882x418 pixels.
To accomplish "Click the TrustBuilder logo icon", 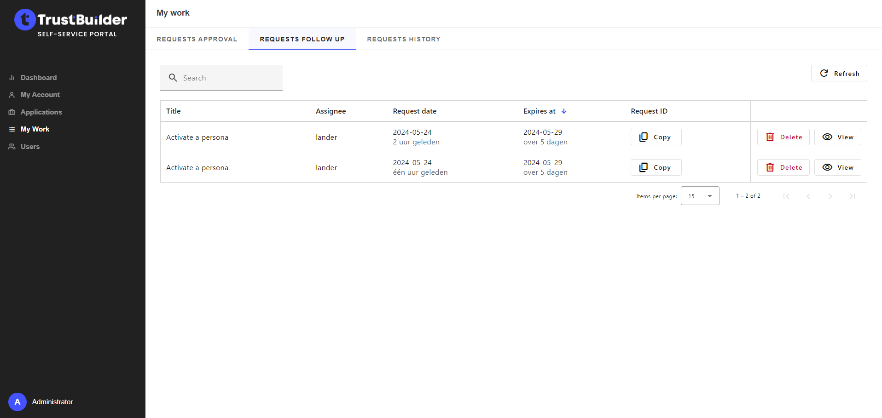I will (25, 20).
